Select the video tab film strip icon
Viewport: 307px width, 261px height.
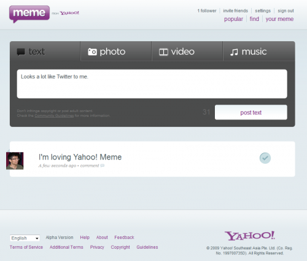[163, 52]
